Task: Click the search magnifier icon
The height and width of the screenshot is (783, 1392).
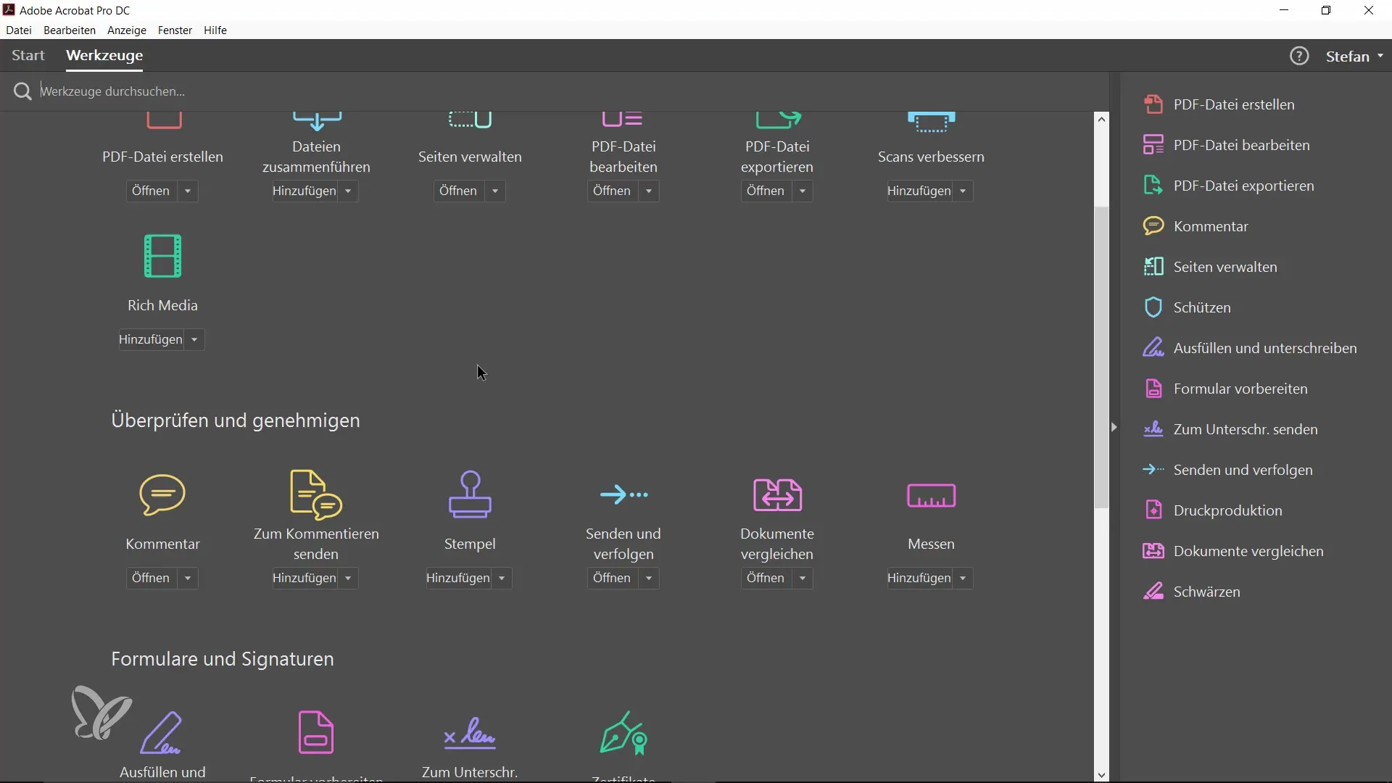Action: point(22,91)
